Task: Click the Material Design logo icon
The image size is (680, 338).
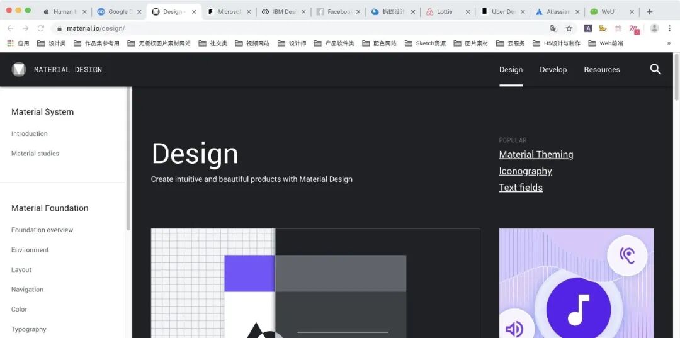Action: [19, 69]
